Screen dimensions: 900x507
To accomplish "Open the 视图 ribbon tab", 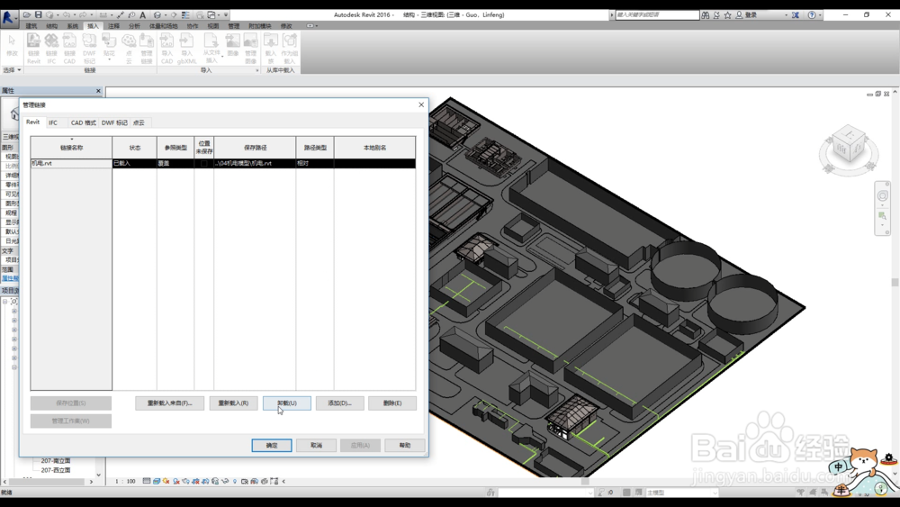I will [213, 26].
